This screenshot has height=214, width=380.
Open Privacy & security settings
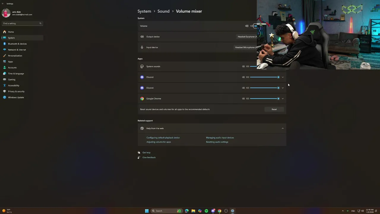tap(22, 91)
